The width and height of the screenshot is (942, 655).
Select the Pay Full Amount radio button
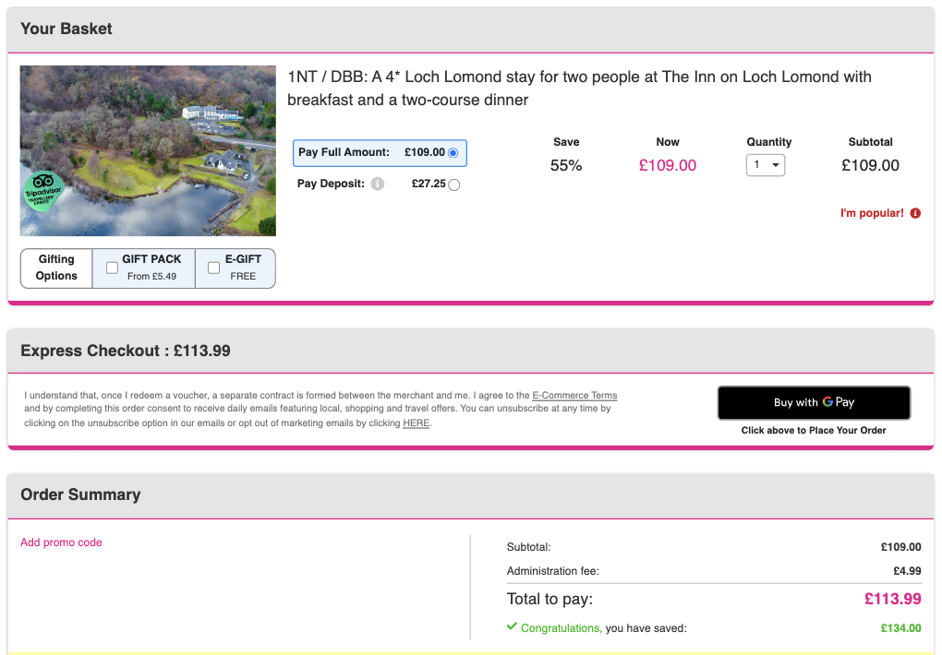pos(453,153)
